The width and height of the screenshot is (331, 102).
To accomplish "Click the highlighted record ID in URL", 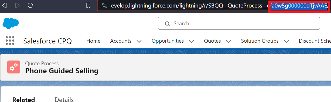I will [299, 6].
